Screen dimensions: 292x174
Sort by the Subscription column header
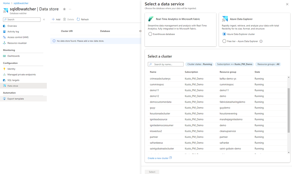tap(191, 72)
